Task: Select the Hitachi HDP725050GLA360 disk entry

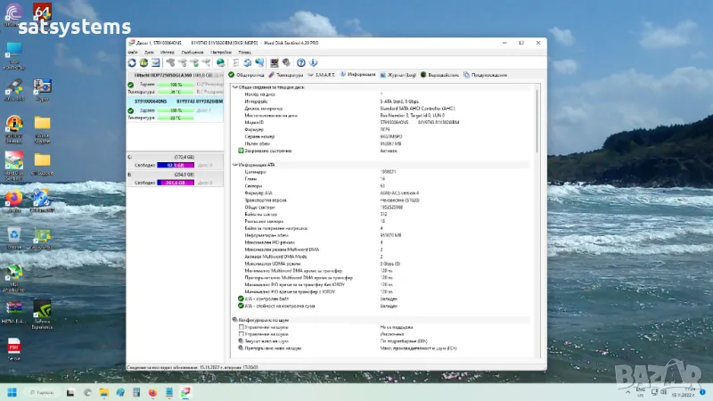Action: [x=166, y=77]
